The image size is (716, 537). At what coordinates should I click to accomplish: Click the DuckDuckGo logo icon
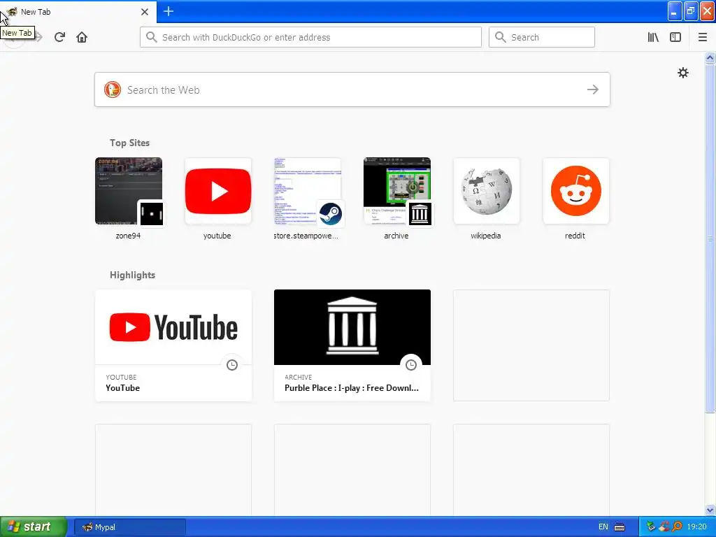click(x=113, y=89)
